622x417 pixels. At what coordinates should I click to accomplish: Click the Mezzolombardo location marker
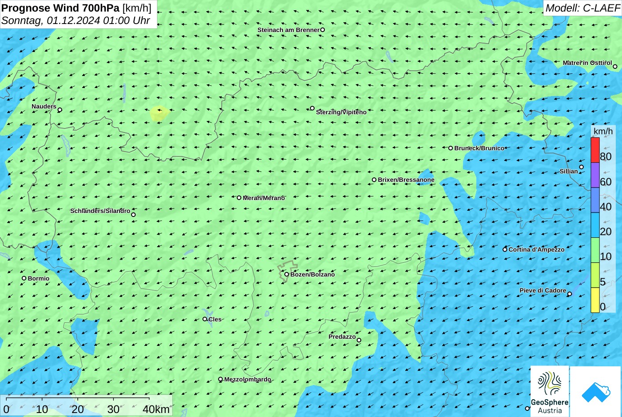220,379
